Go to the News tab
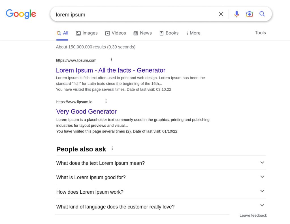 pyautogui.click(x=142, y=33)
